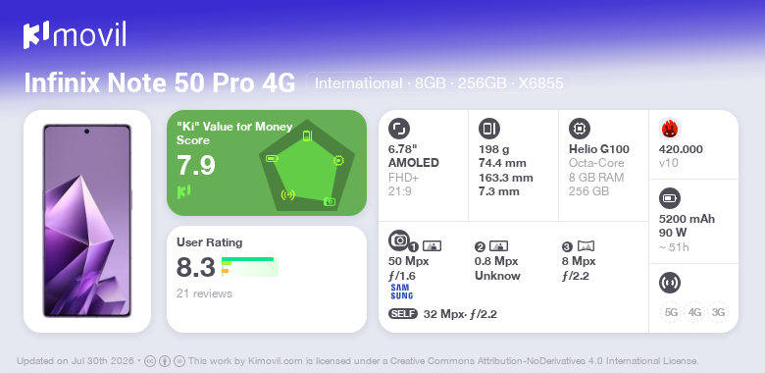The height and width of the screenshot is (373, 765).
Task: Click the main camera icon
Action: click(399, 240)
